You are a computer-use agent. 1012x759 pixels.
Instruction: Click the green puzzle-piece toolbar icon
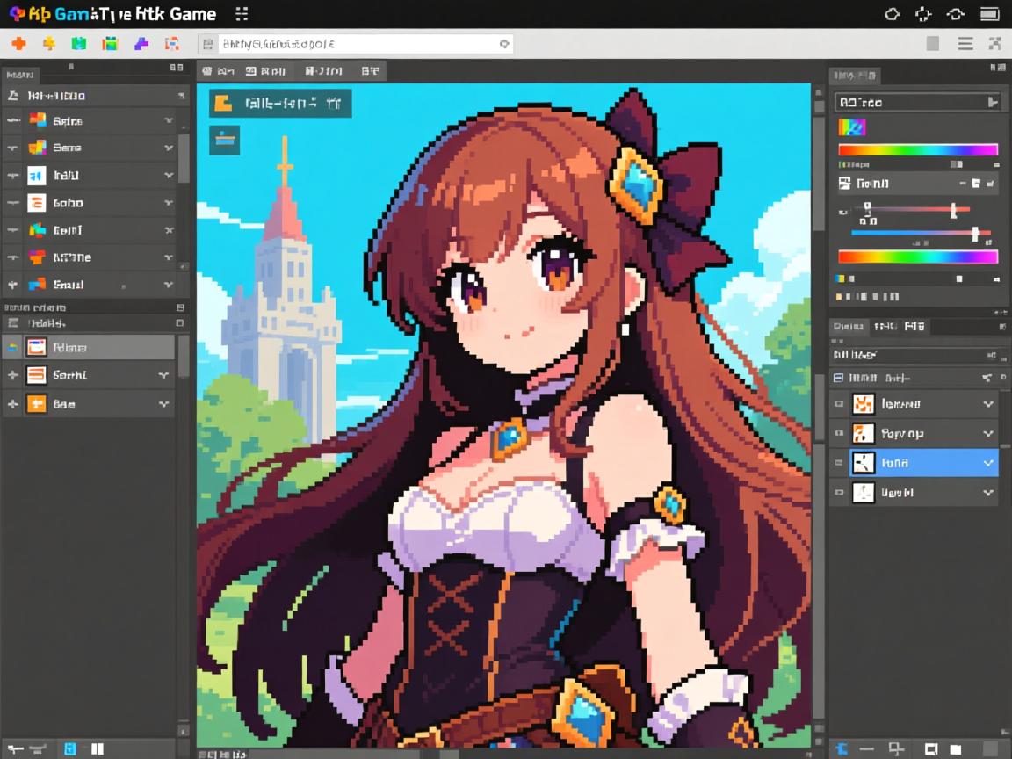click(79, 42)
